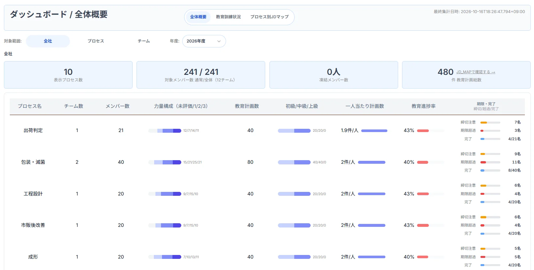The image size is (534, 270).
Task: Click the 凍結メンバー数 summary card
Action: 334,75
